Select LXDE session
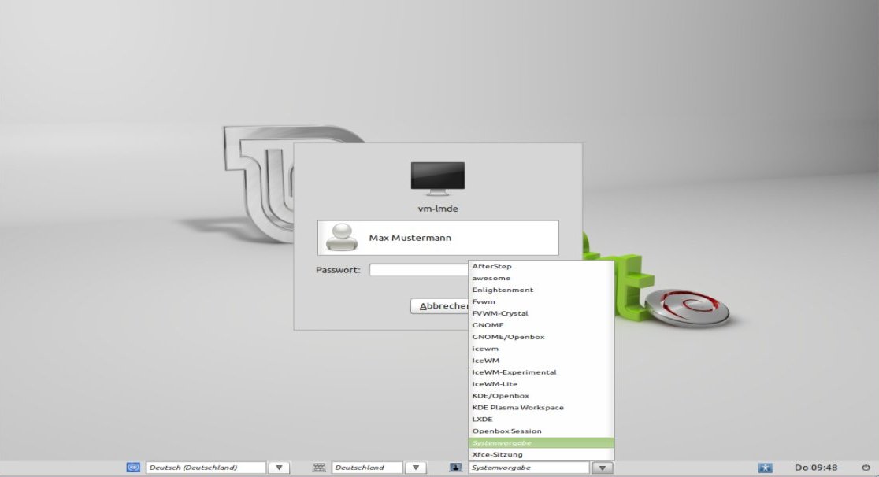Screen dimensions: 879x477 click(541, 420)
